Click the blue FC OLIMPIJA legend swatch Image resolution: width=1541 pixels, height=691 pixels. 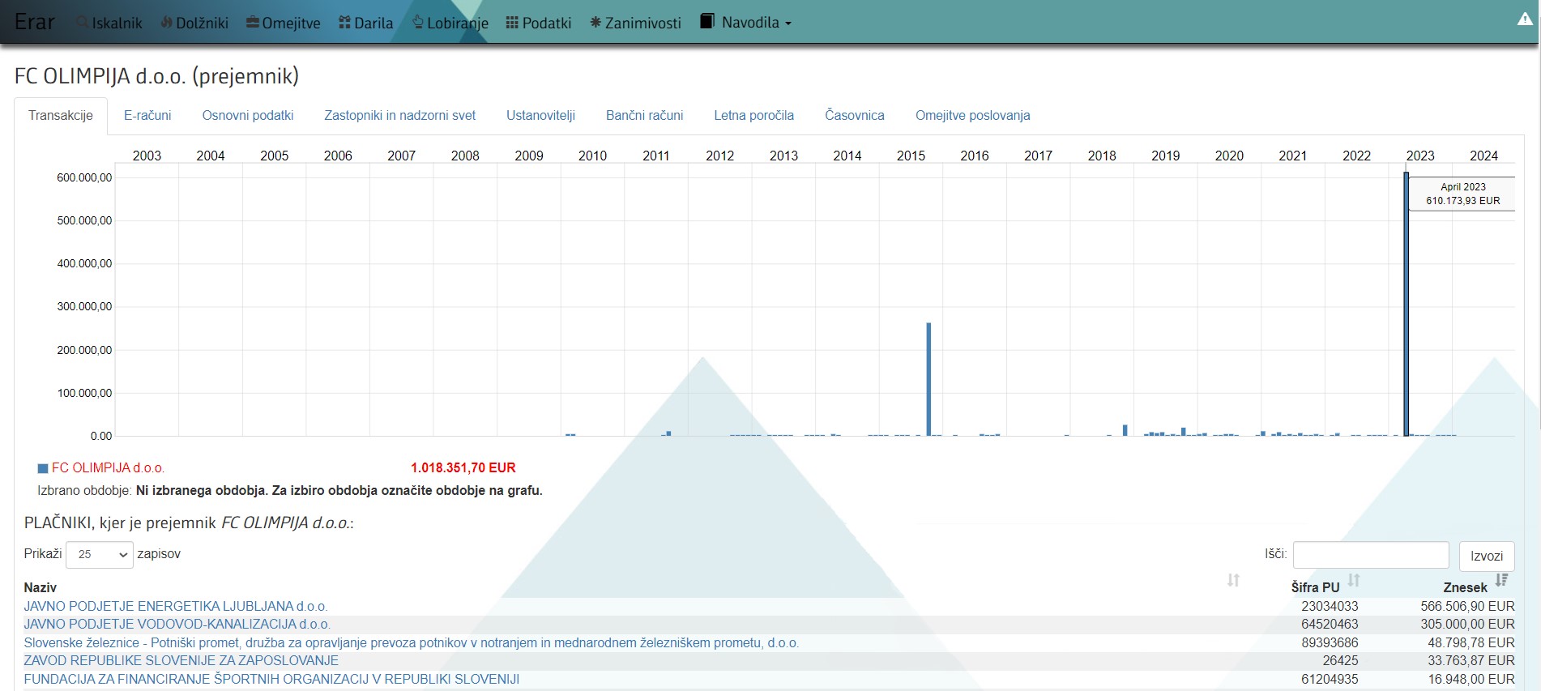tap(43, 468)
